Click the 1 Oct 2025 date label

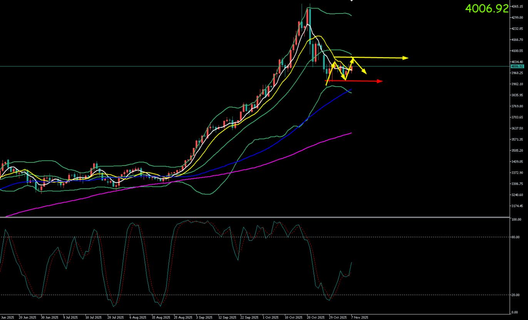point(271,318)
